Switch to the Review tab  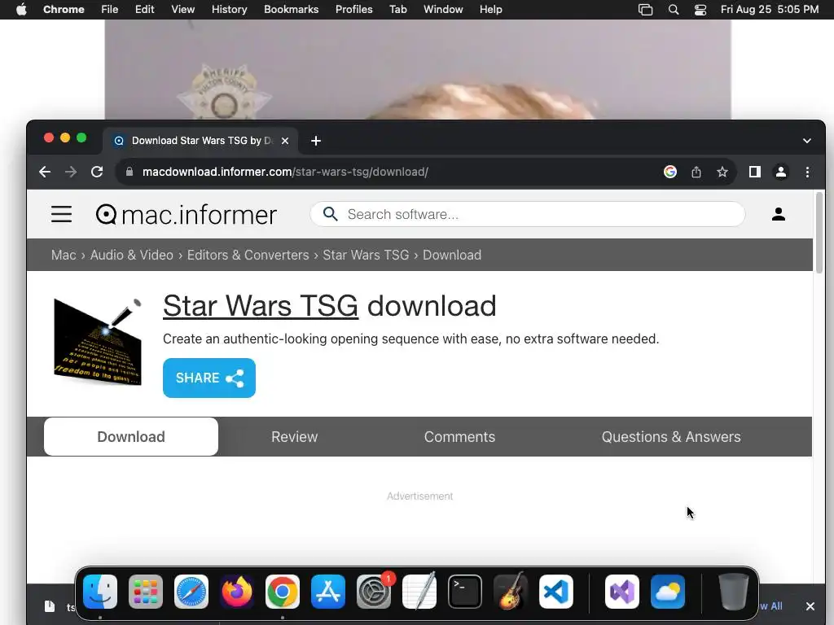tap(294, 436)
